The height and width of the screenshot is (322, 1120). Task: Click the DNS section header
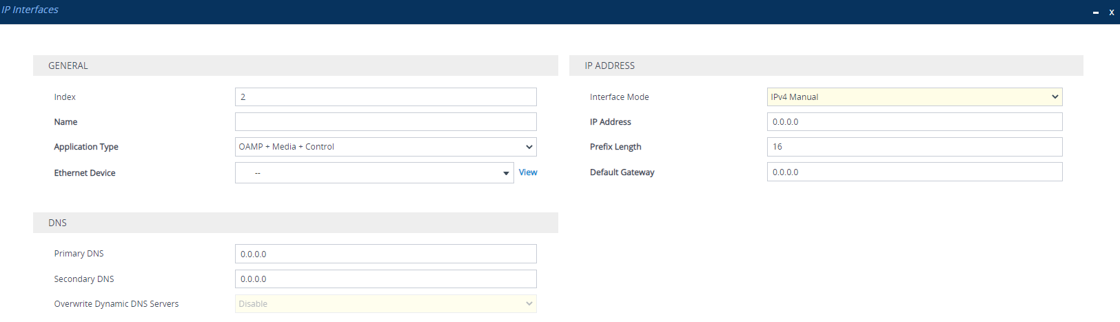click(x=57, y=223)
